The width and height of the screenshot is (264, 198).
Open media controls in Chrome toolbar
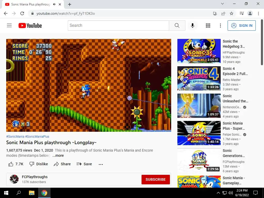pos(242,13)
